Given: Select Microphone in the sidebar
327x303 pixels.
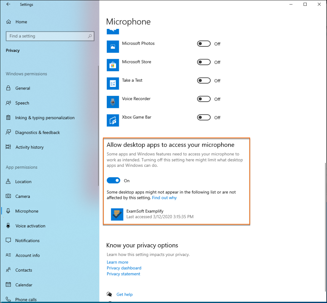Looking at the screenshot, I should click(27, 211).
